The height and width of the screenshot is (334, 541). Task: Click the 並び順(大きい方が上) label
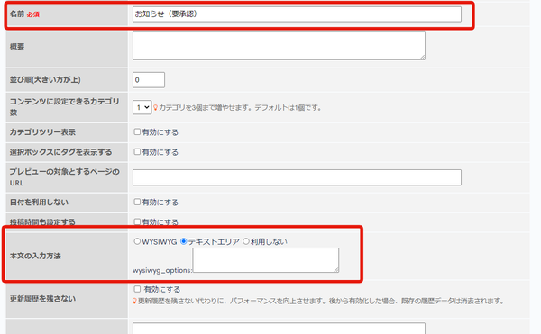coord(45,79)
